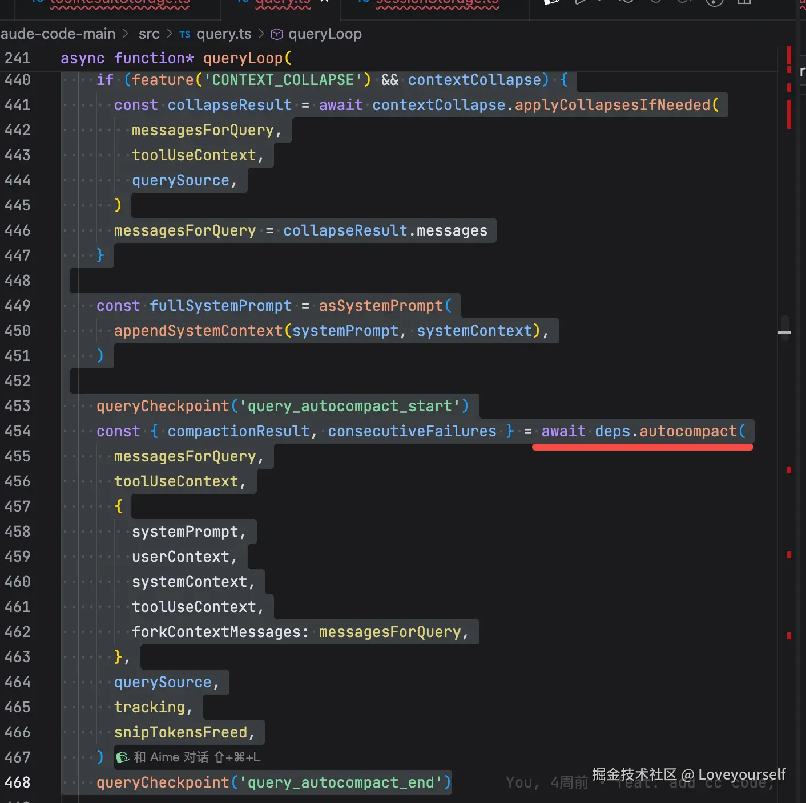Open the query.ts breadcrumb item
This screenshot has height=803, width=806.
[x=224, y=34]
